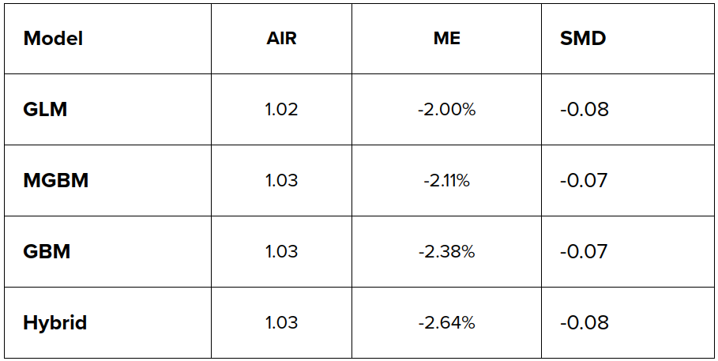Click the Hybrid AIR value 1.03
The height and width of the screenshot is (361, 718).
[x=281, y=322]
